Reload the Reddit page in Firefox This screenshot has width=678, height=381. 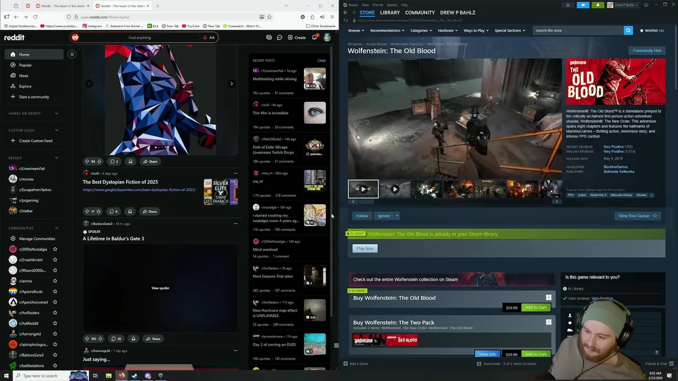pos(35,17)
